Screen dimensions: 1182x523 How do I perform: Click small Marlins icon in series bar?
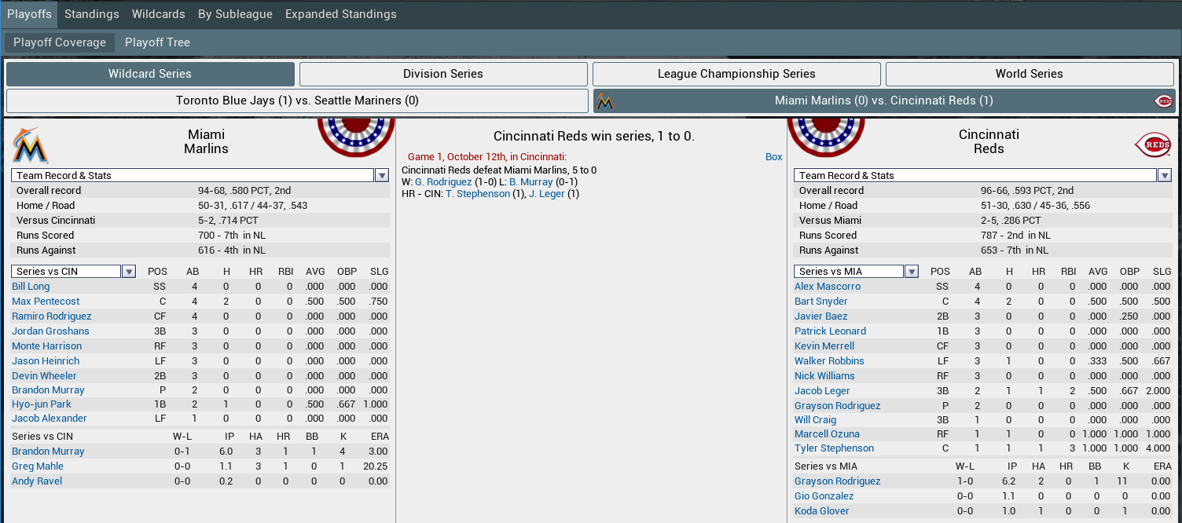click(x=604, y=101)
